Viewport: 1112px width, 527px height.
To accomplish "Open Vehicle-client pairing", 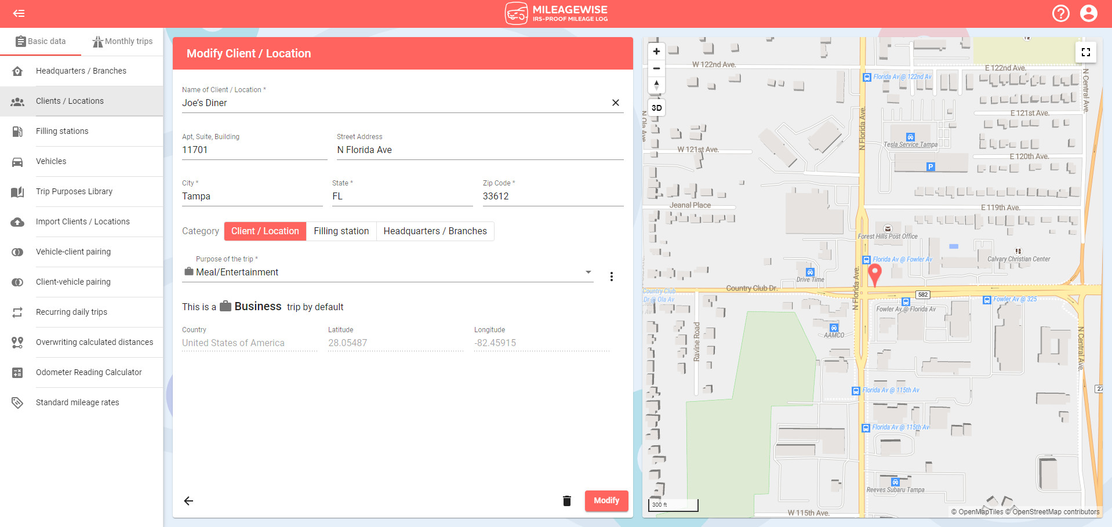I will [81, 252].
